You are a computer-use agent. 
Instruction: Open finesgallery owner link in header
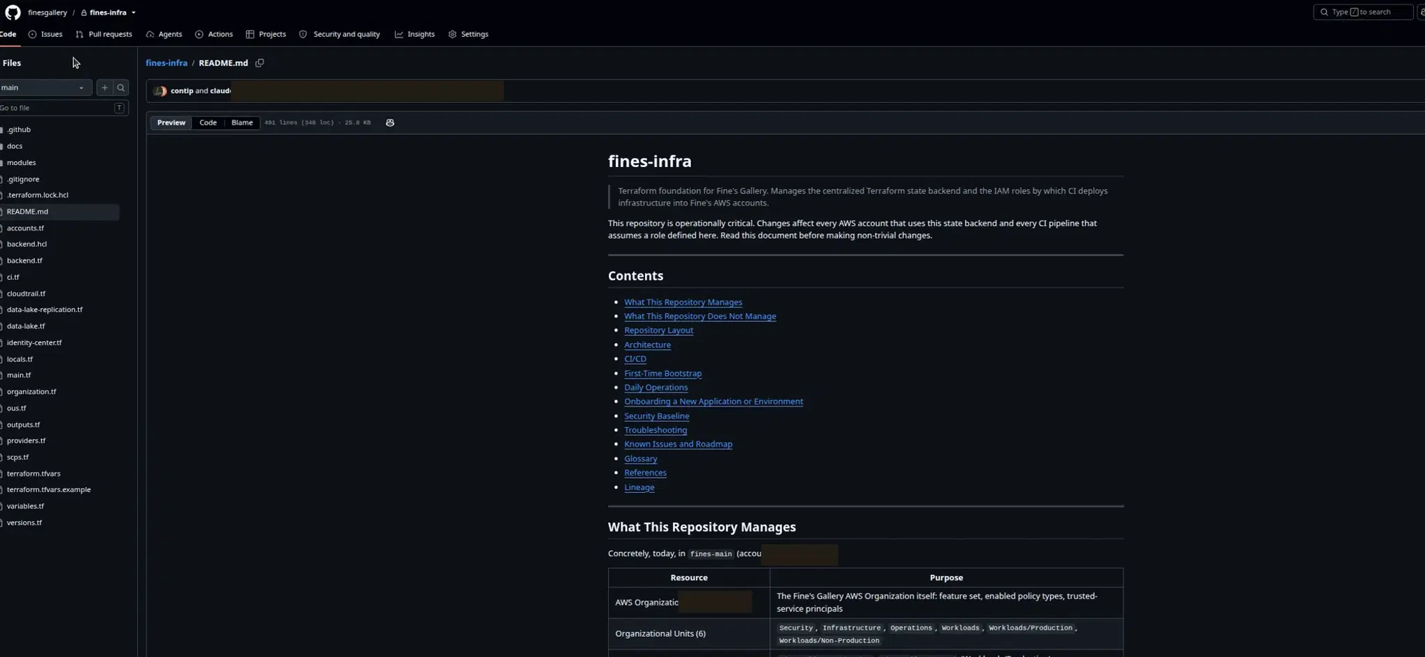click(47, 13)
